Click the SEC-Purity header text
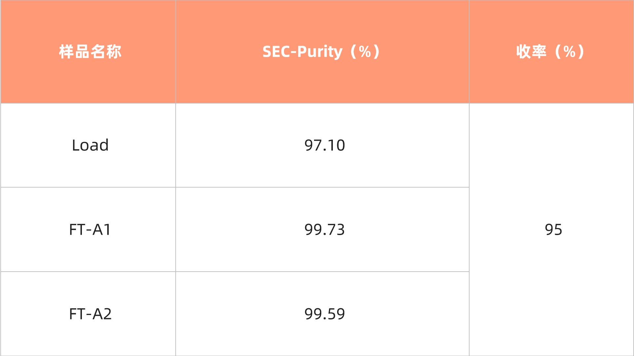The height and width of the screenshot is (356, 634). coord(302,52)
